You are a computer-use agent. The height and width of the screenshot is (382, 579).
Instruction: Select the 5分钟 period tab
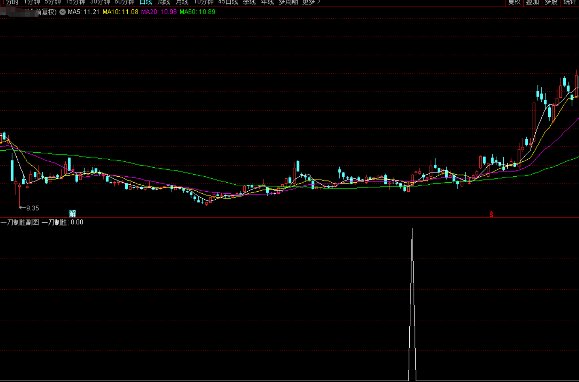tap(53, 2)
